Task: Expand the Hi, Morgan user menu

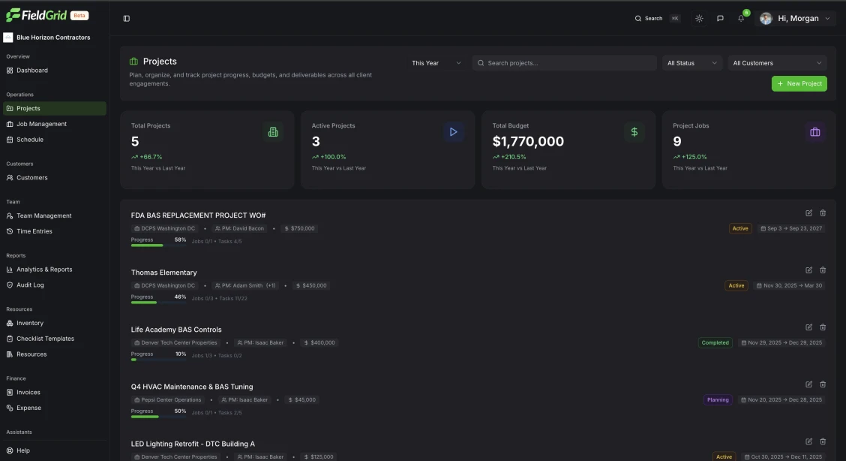Action: pyautogui.click(x=796, y=18)
